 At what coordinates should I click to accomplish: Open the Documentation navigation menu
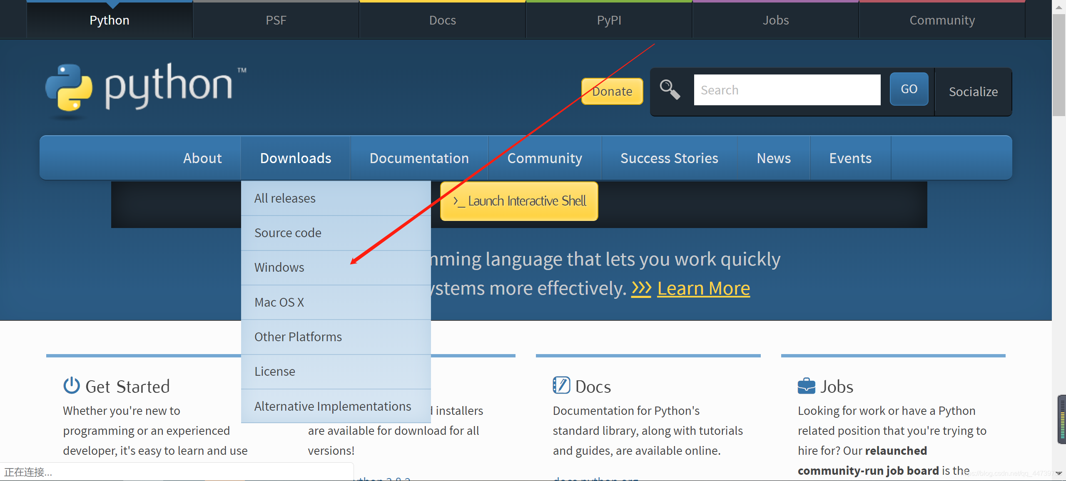(x=419, y=158)
